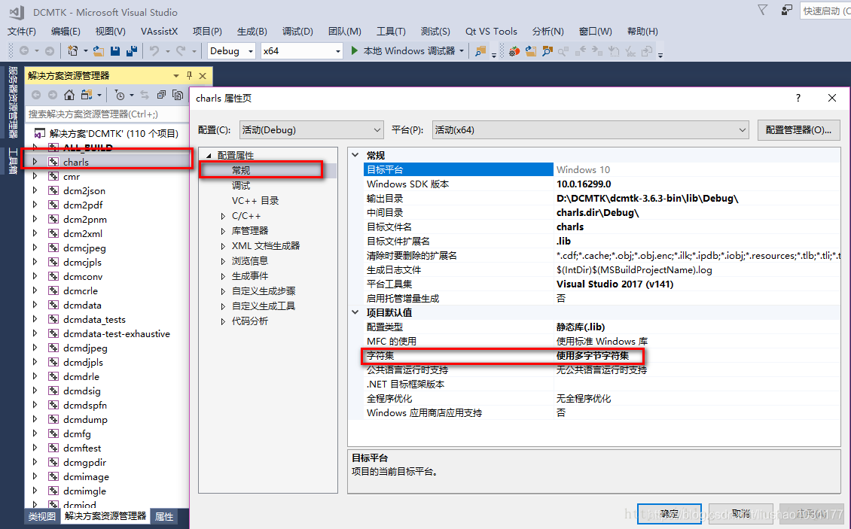Open the 文件(F) menu
This screenshot has height=529, width=851.
pyautogui.click(x=22, y=32)
